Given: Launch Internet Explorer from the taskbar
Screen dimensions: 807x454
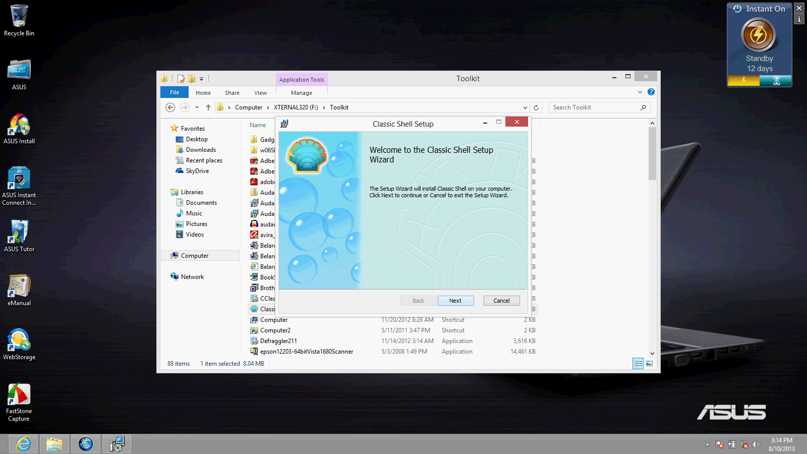Looking at the screenshot, I should (23, 444).
